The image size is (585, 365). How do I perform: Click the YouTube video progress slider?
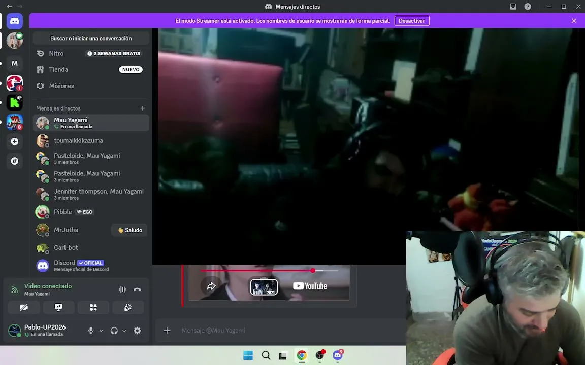click(269, 270)
